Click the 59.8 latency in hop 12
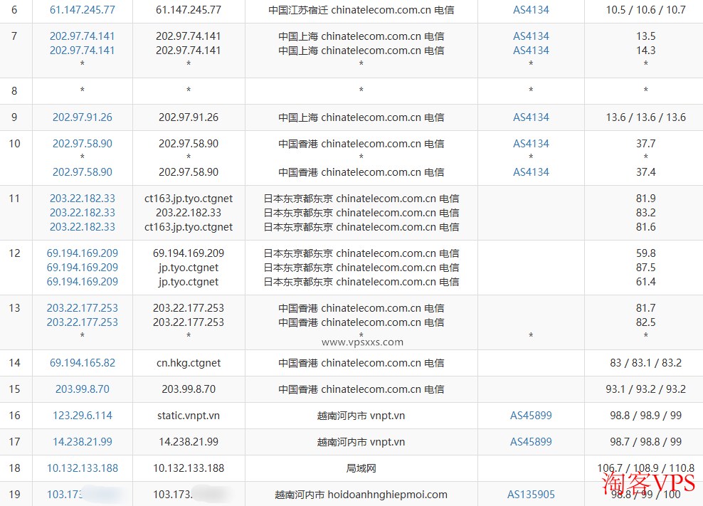Screen dimensions: 703x506 point(645,253)
